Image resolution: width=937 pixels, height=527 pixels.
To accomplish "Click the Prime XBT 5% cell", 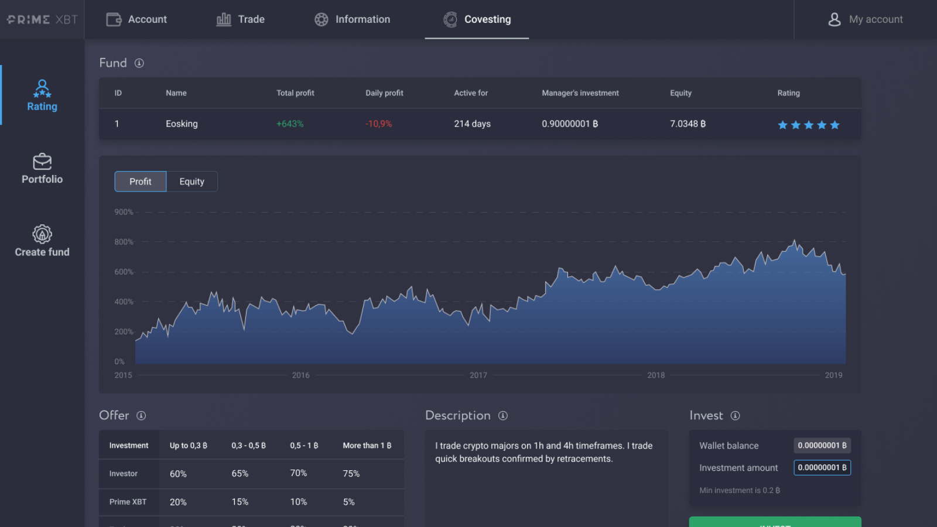I will (x=348, y=502).
